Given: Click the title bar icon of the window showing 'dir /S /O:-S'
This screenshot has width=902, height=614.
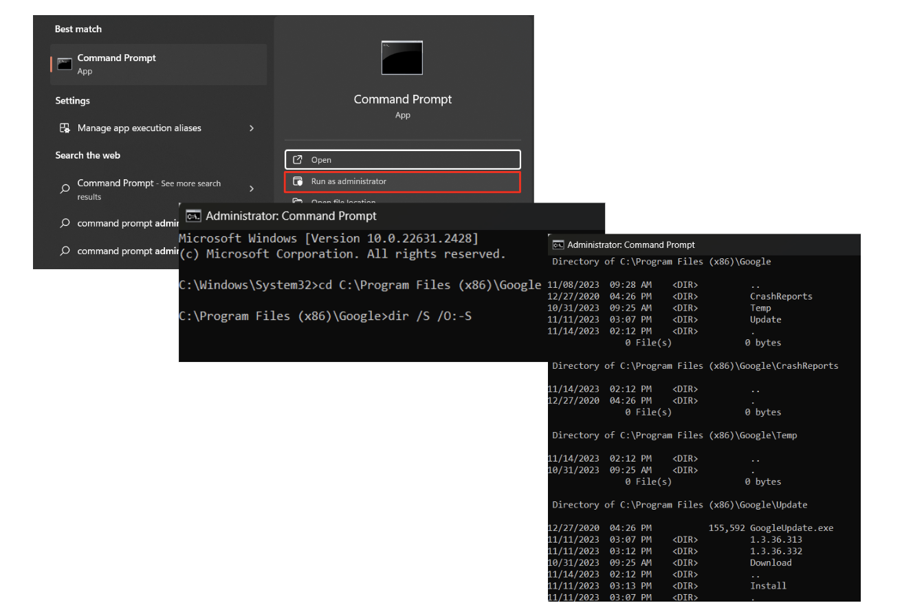Looking at the screenshot, I should point(193,216).
